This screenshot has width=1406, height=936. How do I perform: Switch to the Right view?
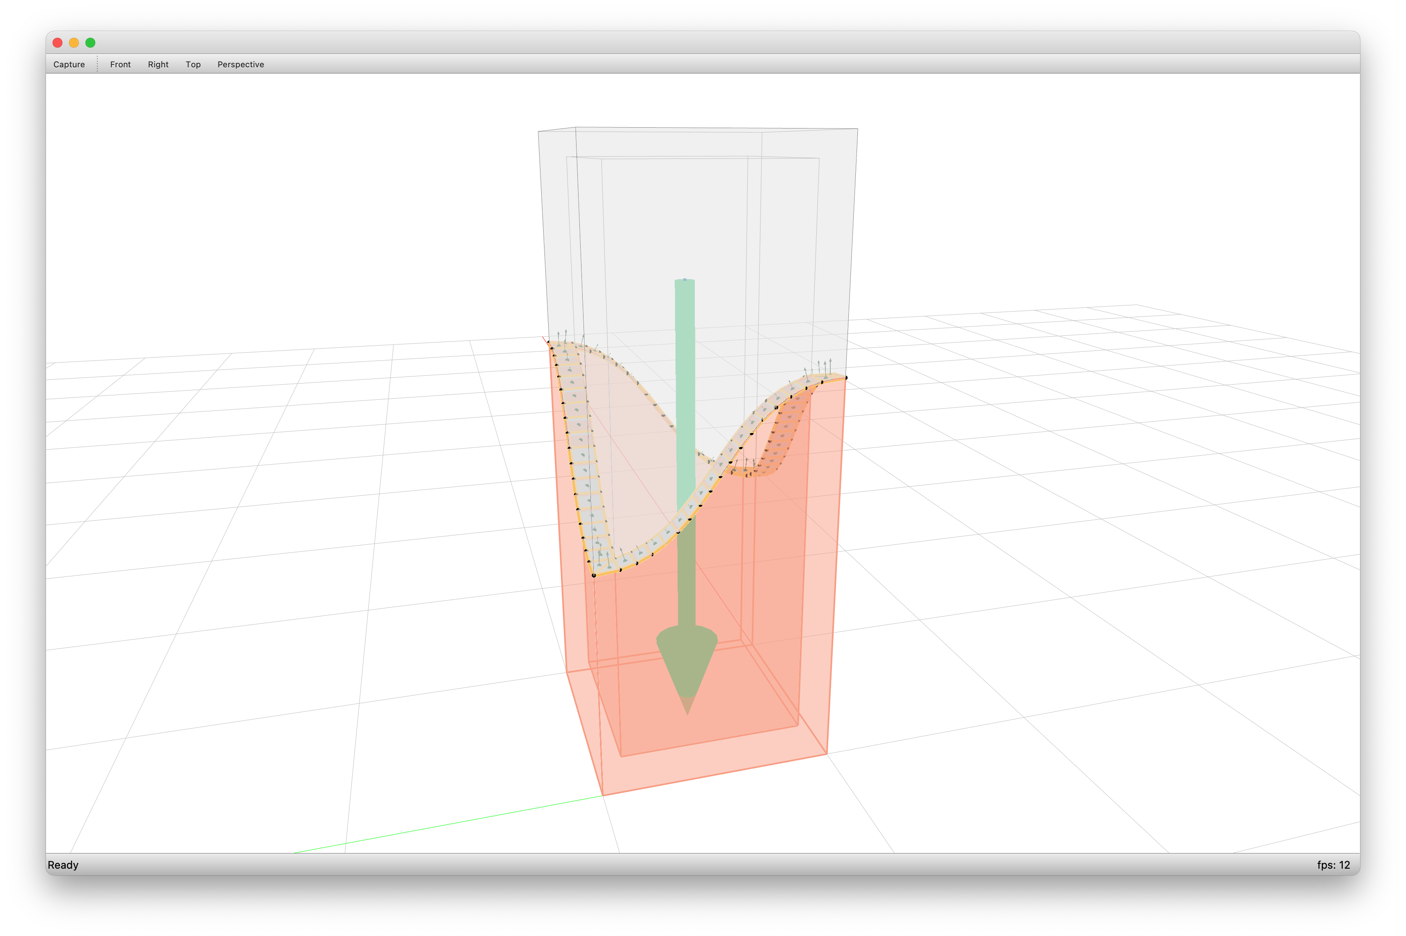pyautogui.click(x=158, y=64)
